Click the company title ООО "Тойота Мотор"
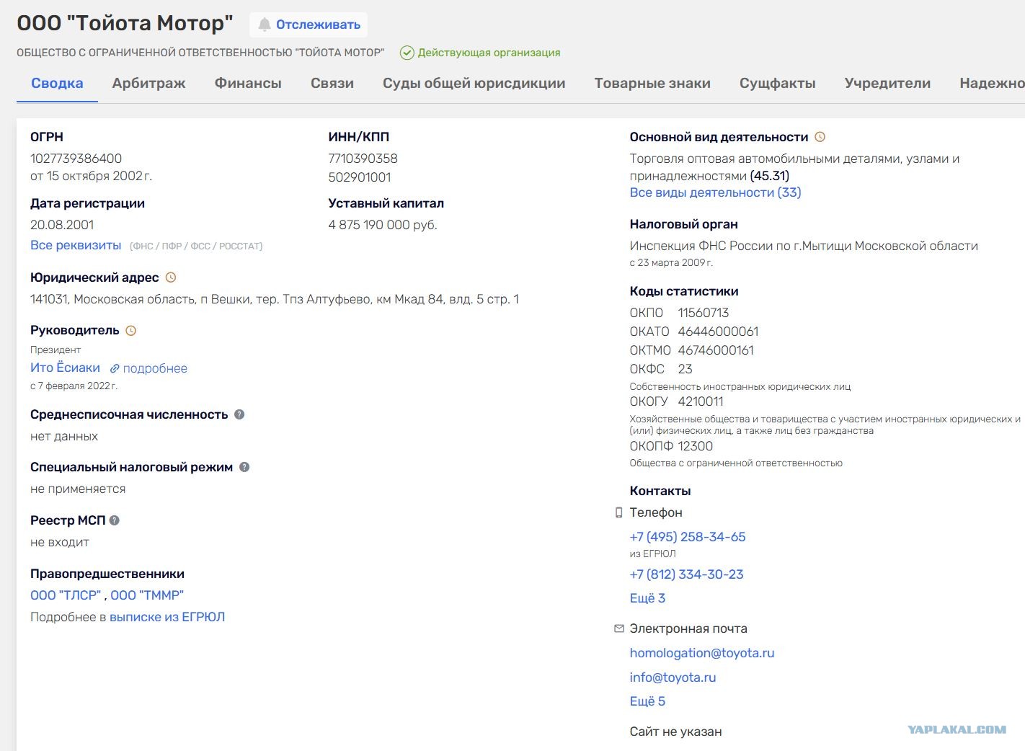Viewport: 1025px width, 751px height. [x=125, y=23]
